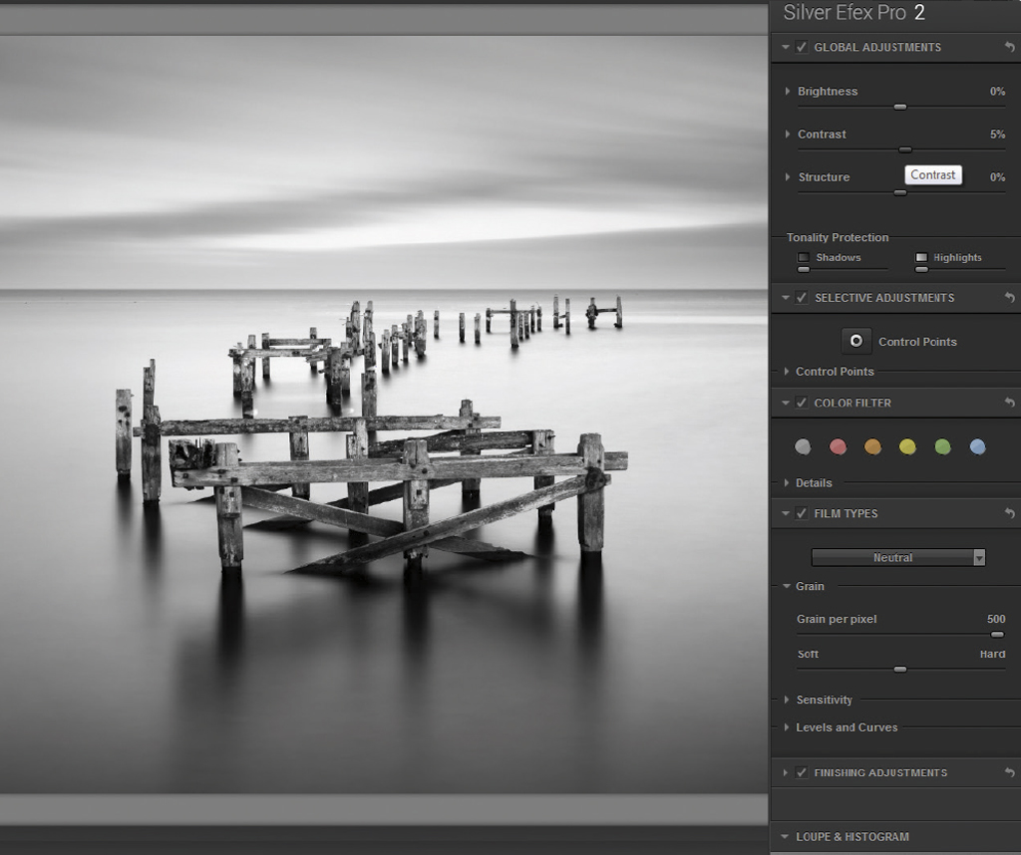1021x855 pixels.
Task: Reset the Film Types section
Action: [x=1009, y=513]
